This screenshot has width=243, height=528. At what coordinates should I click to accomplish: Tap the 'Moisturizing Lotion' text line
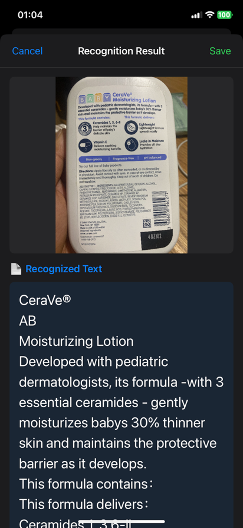(x=76, y=341)
